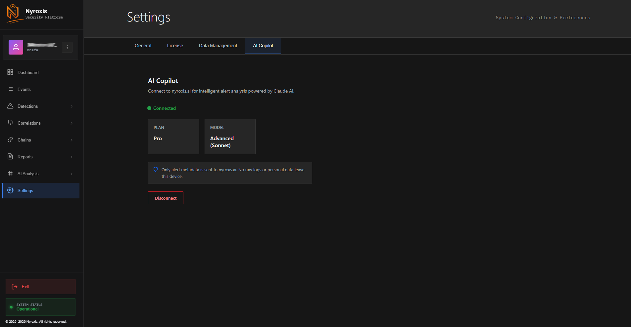This screenshot has height=327, width=631.
Task: Click the 'mnafa' username text
Action: click(x=32, y=50)
